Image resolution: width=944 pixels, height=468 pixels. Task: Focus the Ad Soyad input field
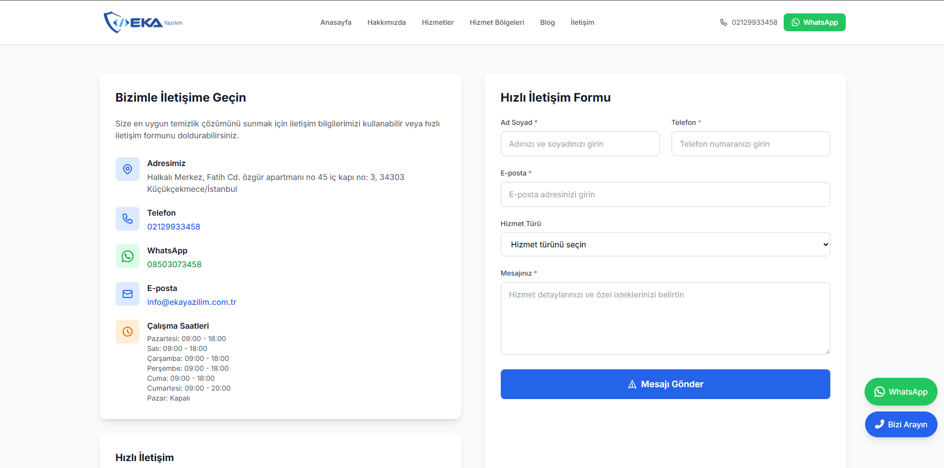[580, 144]
